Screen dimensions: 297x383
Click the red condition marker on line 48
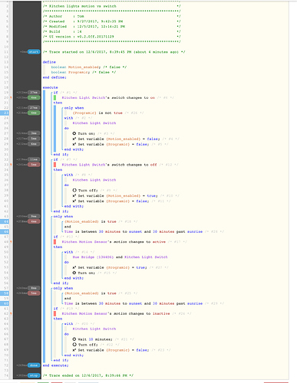click(x=54, y=242)
